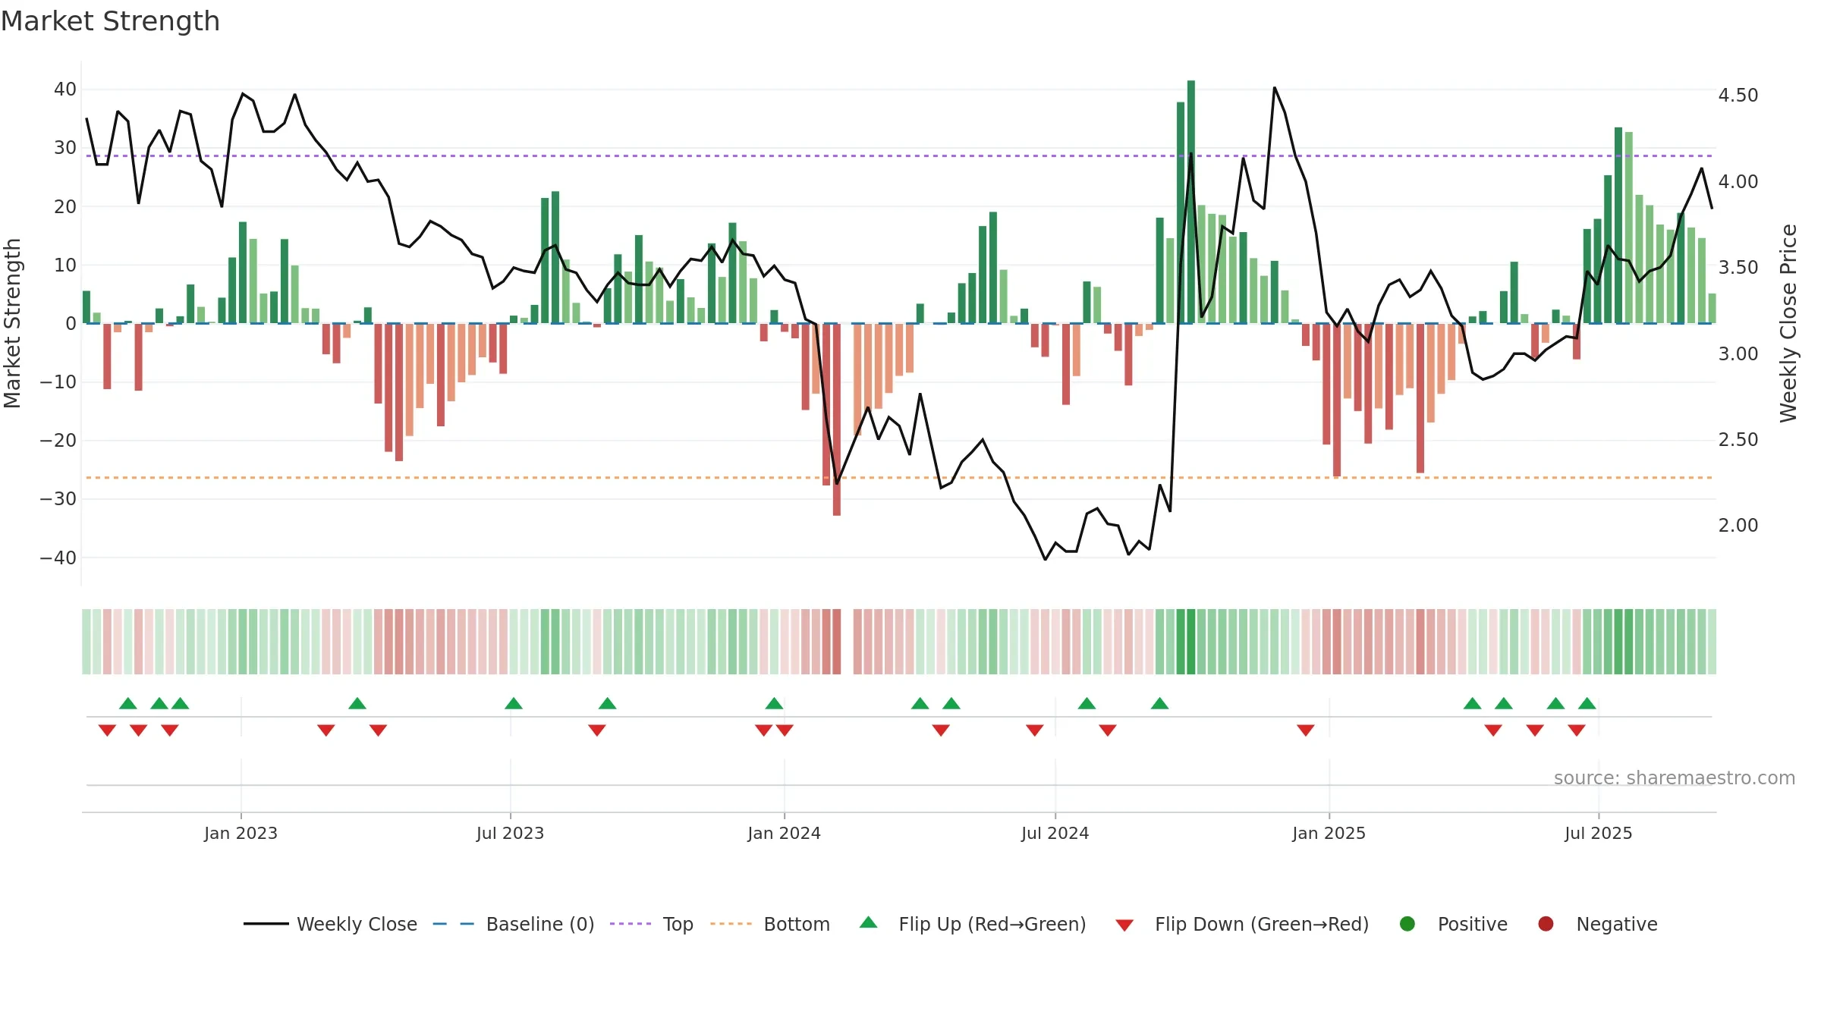Click the source: sharemaestro.com text
Image resolution: width=1821 pixels, height=1024 pixels.
pyautogui.click(x=1675, y=778)
